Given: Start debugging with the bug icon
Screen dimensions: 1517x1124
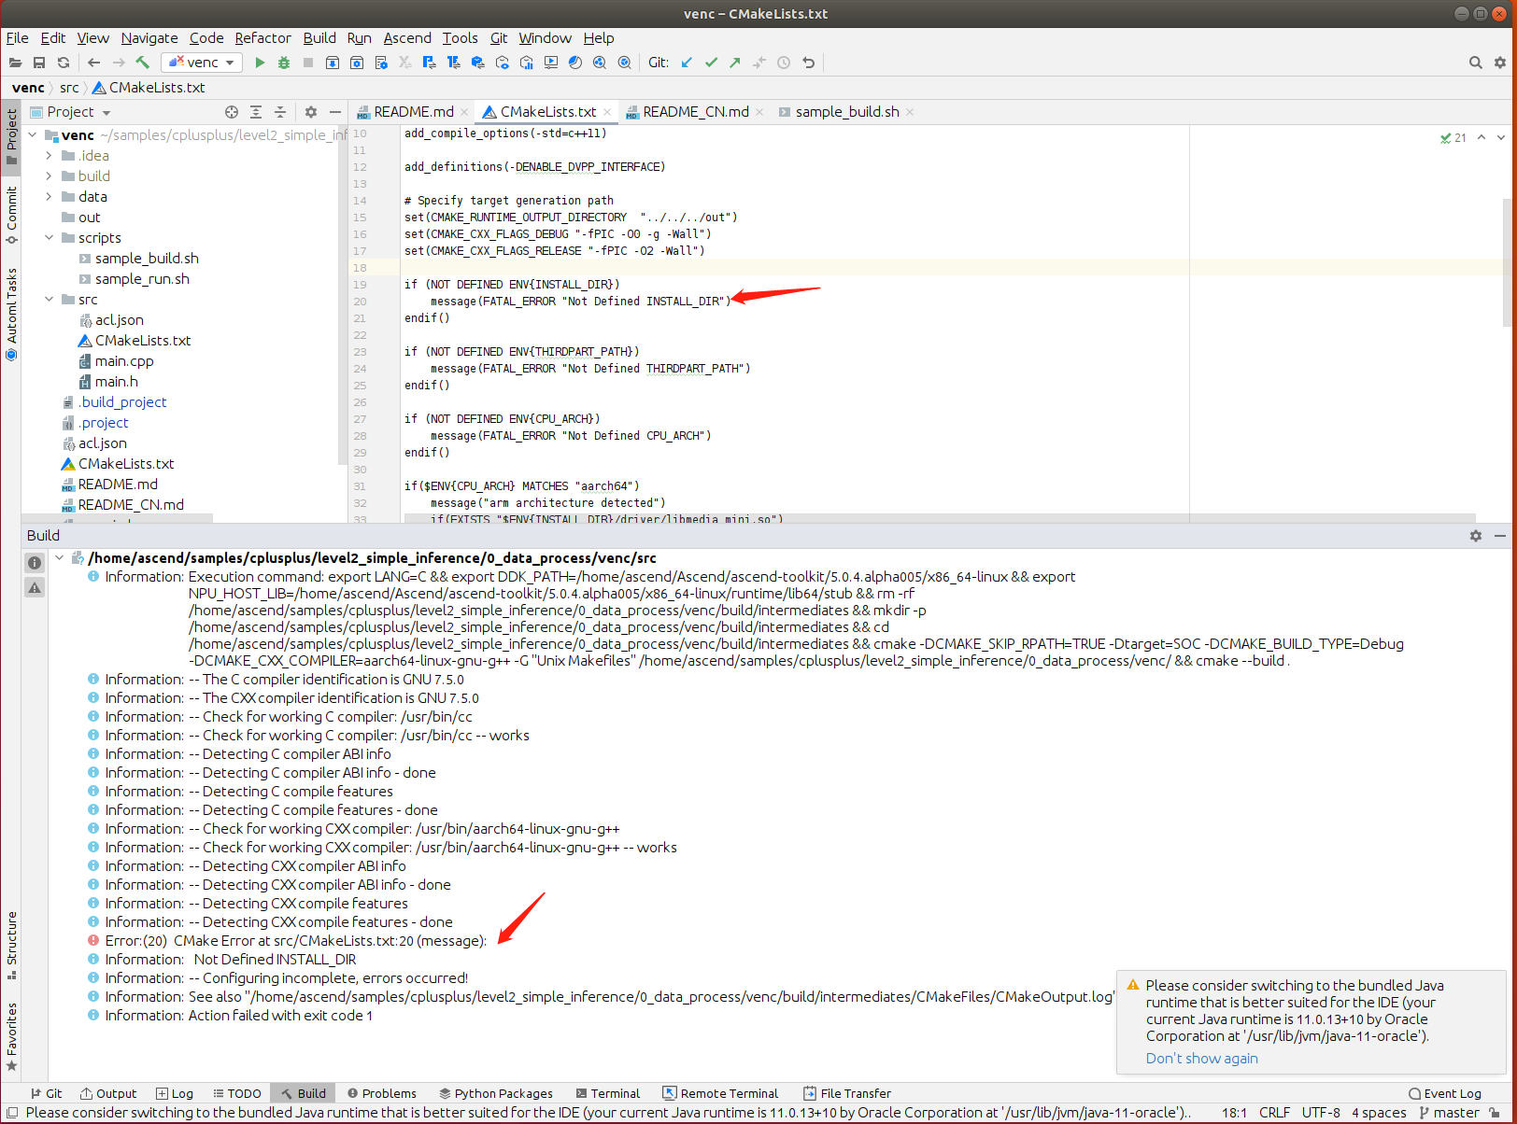Looking at the screenshot, I should point(283,63).
